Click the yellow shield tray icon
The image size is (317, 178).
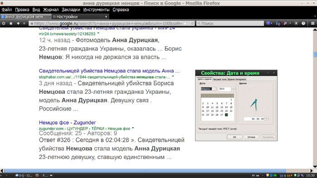click(268, 175)
